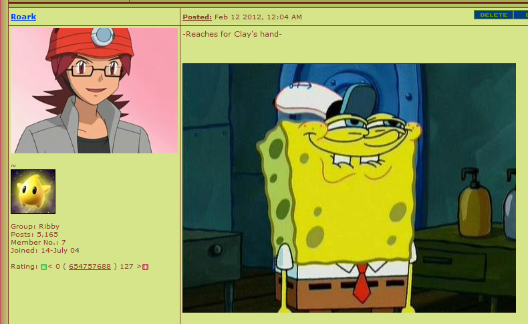Click the Posted permalink label
The image size is (528, 324).
pyautogui.click(x=197, y=17)
